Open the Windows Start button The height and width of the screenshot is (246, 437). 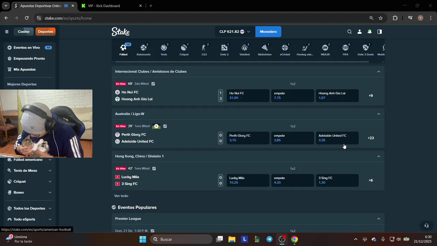(x=143, y=239)
